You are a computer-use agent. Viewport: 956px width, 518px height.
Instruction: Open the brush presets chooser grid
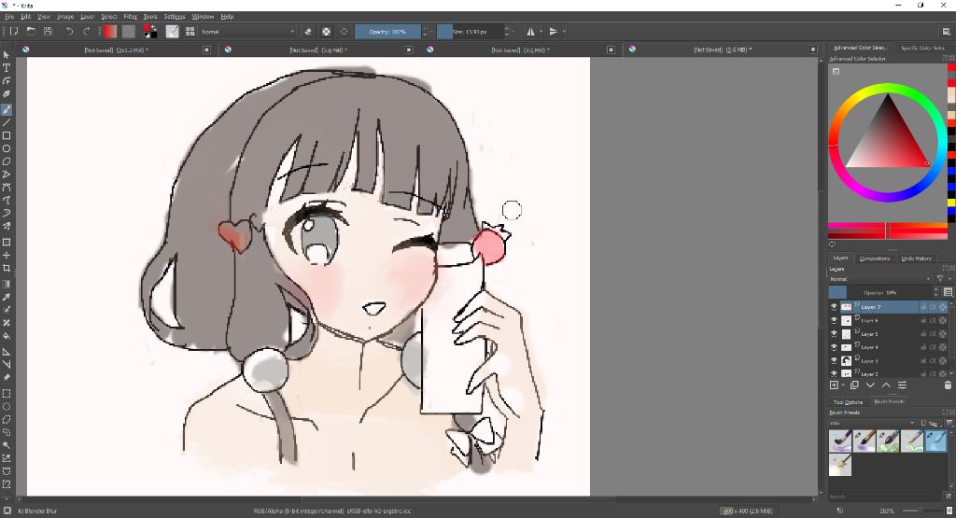click(x=190, y=31)
